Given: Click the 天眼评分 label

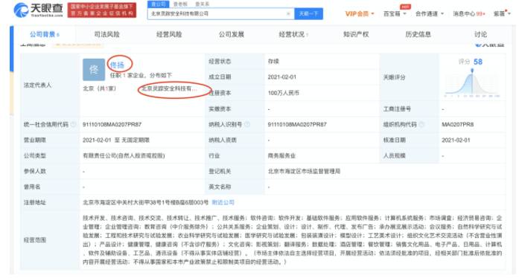Looking at the screenshot, I should click(x=394, y=77).
